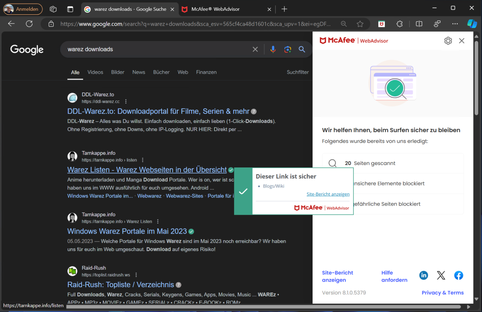Open more options for tarnkappe.info › listen result
The height and width of the screenshot is (312, 482).
(x=142, y=160)
